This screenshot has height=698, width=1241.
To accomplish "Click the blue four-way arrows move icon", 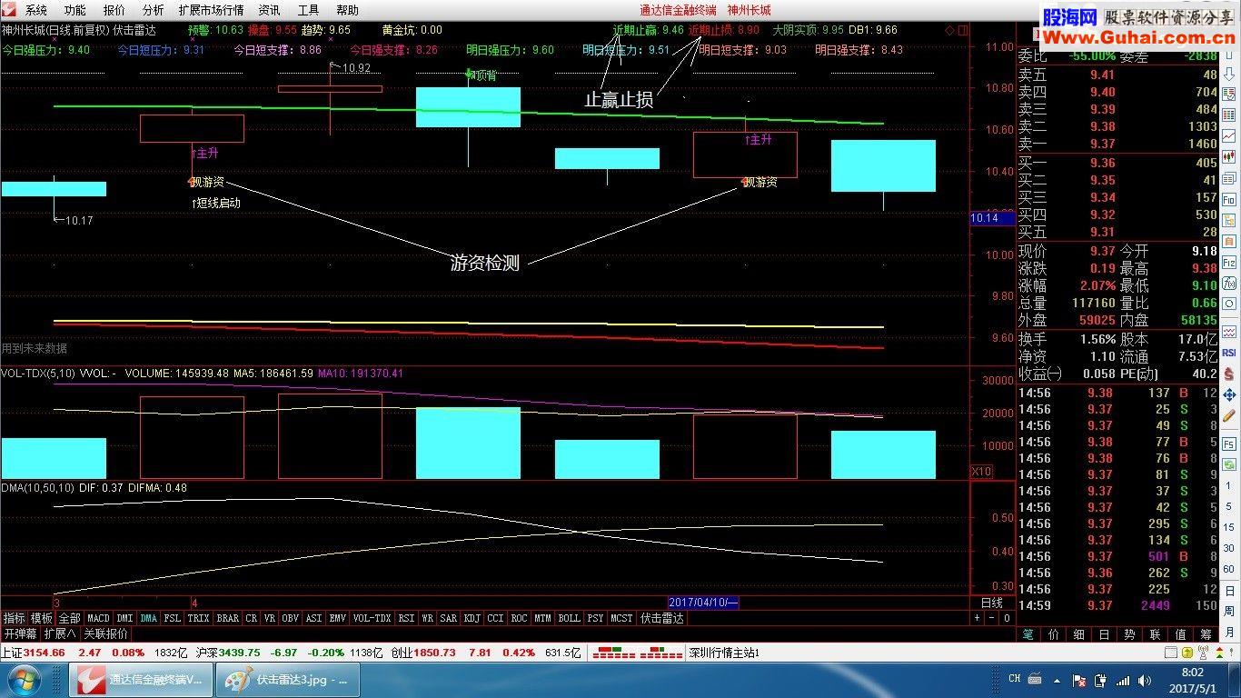I will [1229, 395].
